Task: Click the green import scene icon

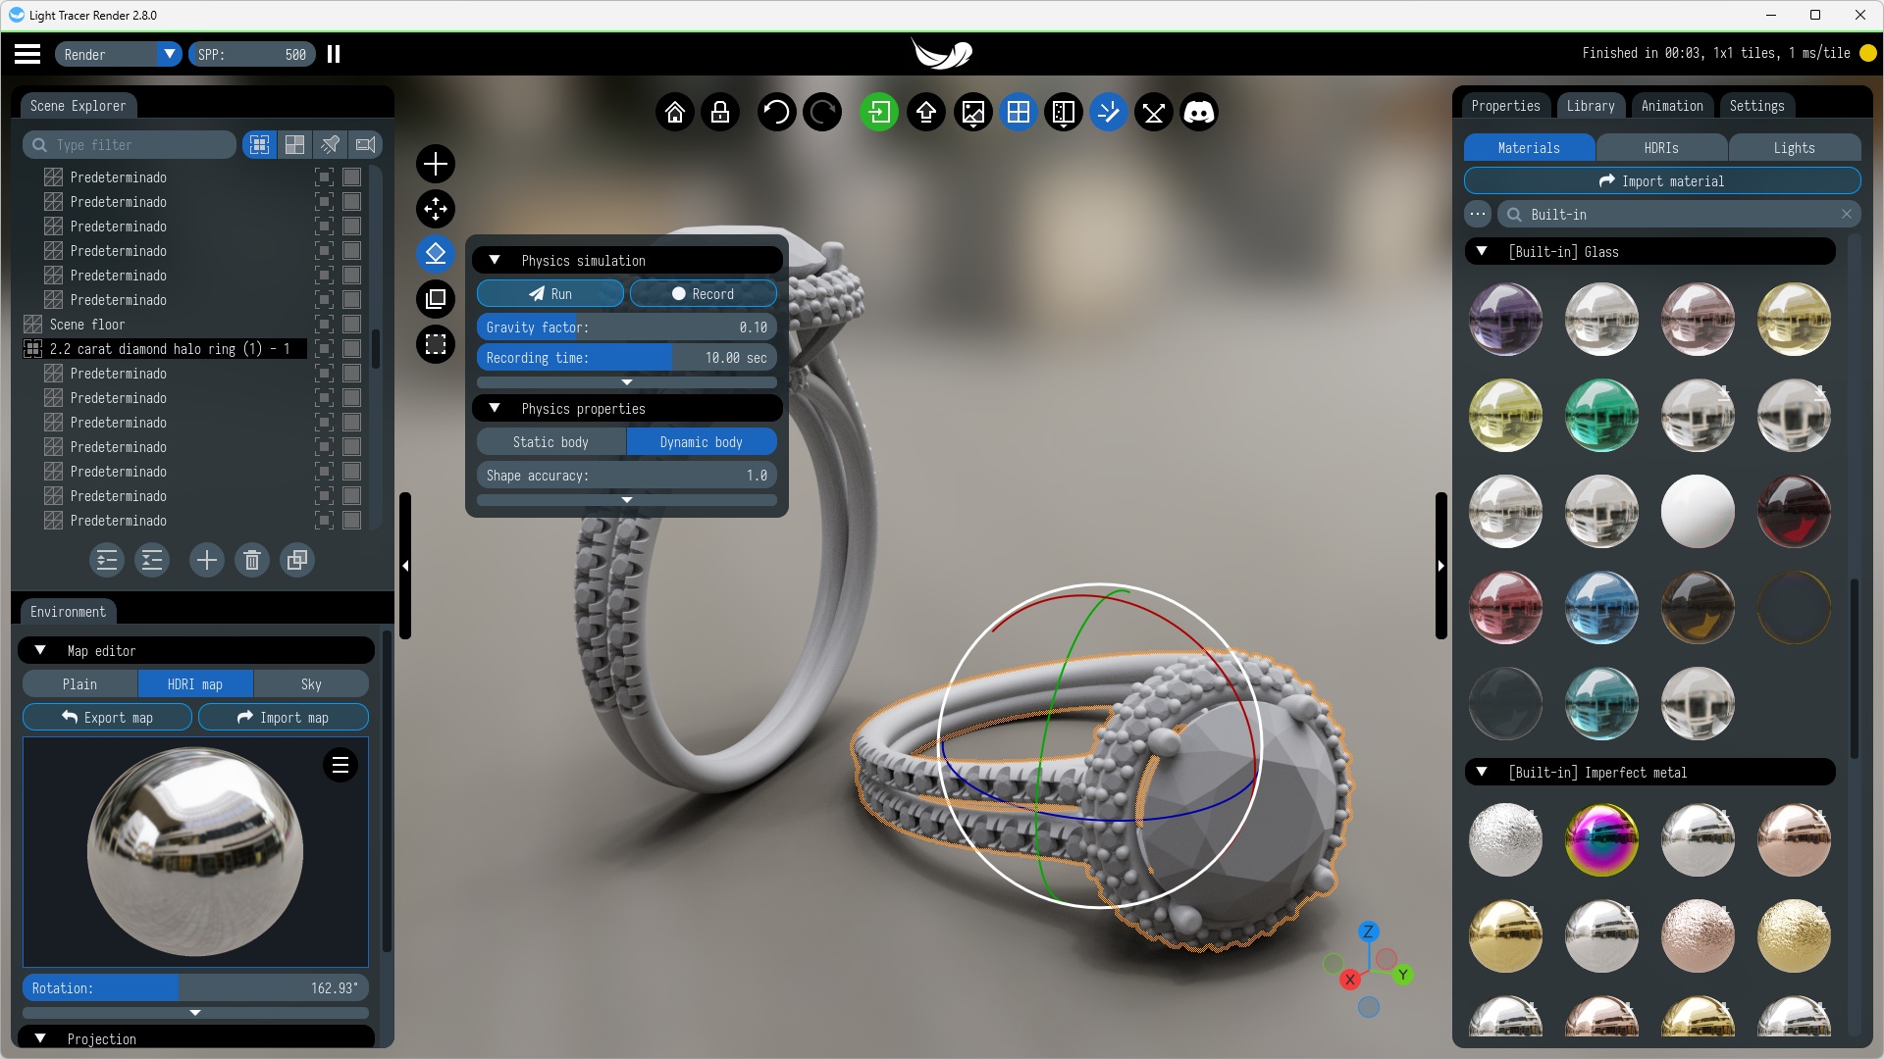Action: pyautogui.click(x=879, y=113)
